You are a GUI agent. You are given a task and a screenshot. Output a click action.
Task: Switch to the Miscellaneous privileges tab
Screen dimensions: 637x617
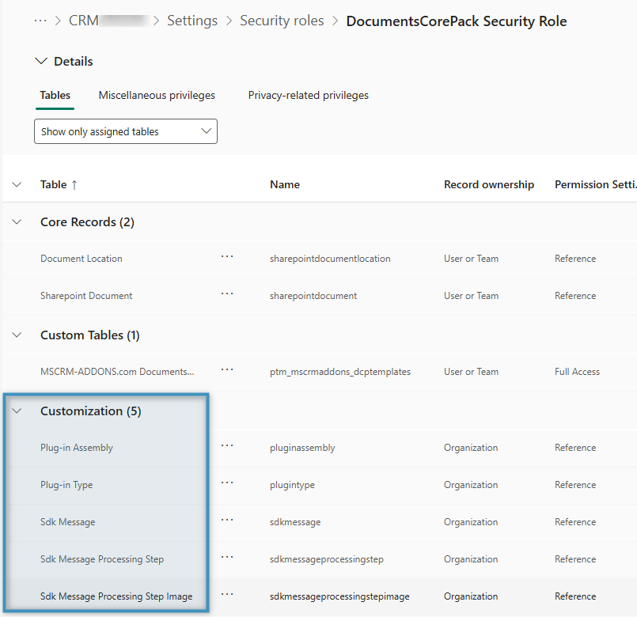pyautogui.click(x=157, y=95)
